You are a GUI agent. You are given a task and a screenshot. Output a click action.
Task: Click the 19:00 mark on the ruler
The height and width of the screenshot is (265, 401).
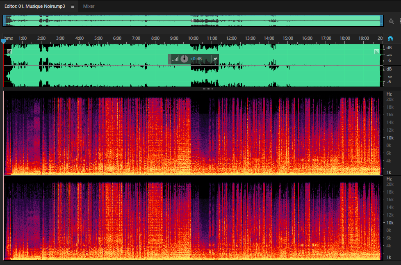pos(364,38)
